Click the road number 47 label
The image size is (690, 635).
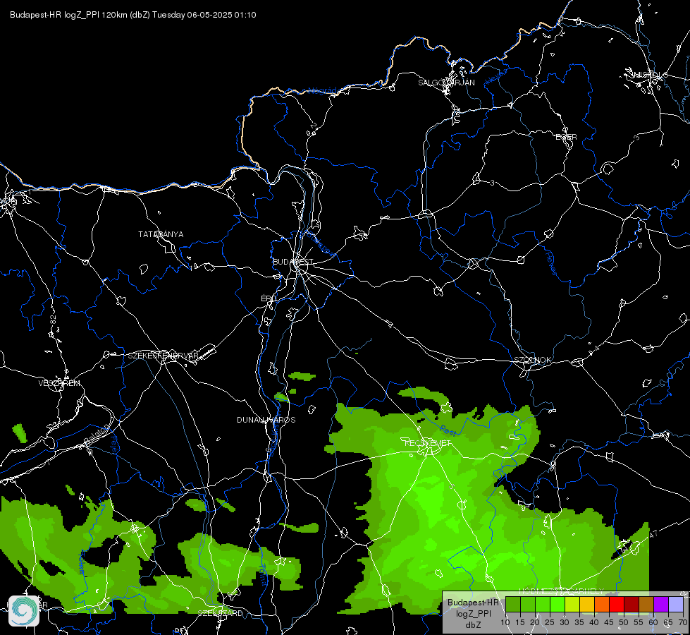pos(653,534)
